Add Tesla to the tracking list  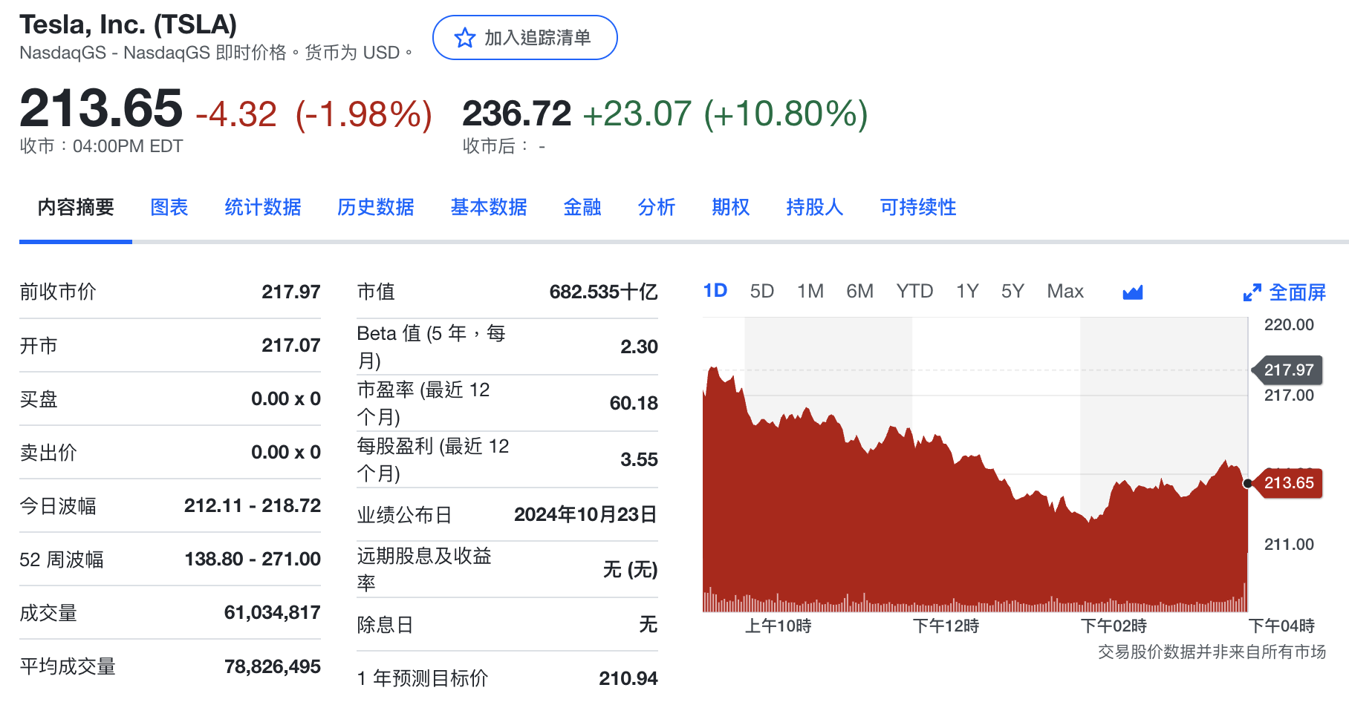(x=524, y=38)
